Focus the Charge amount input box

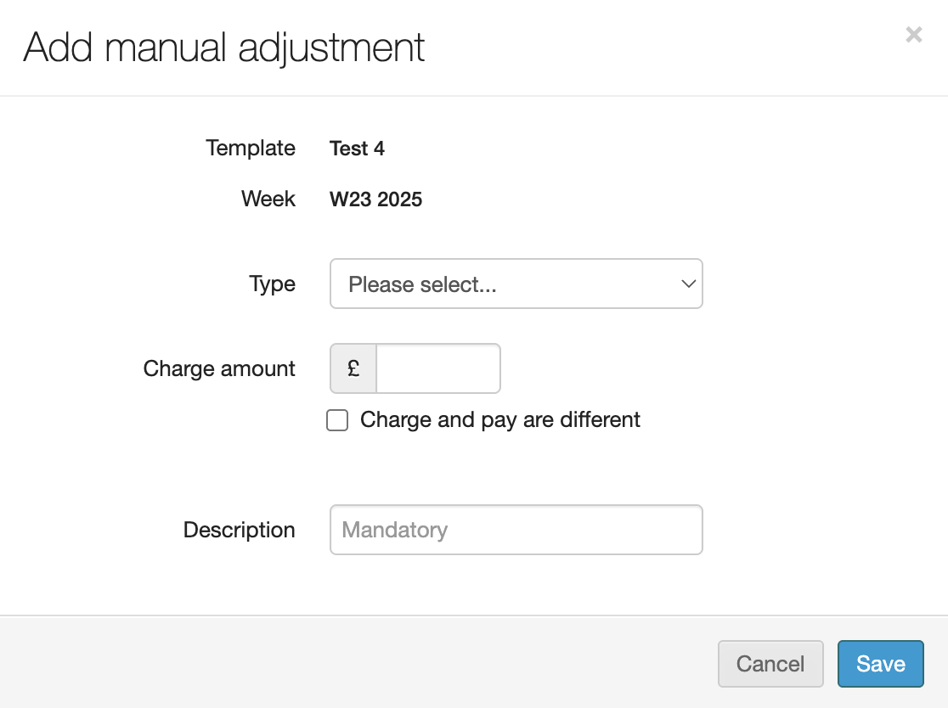coord(437,368)
